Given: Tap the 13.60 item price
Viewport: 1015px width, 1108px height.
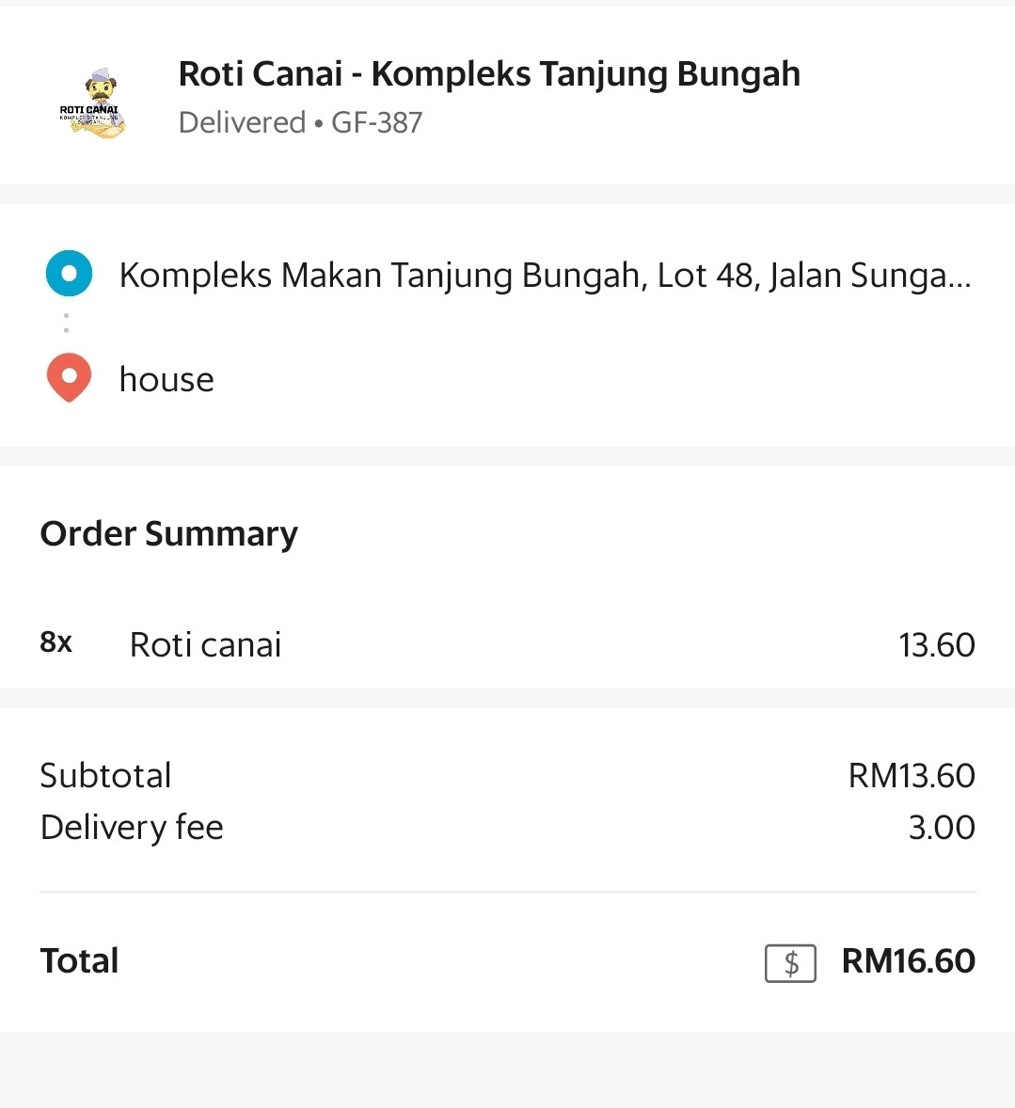Looking at the screenshot, I should (x=937, y=645).
